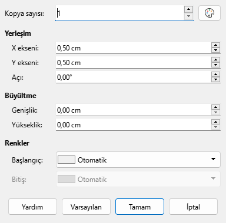Increase Kopya sayısı with up arrow

pos(188,9)
